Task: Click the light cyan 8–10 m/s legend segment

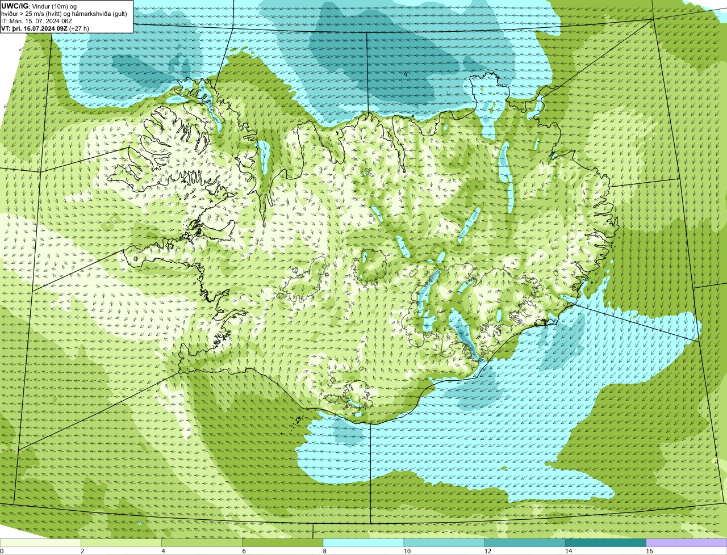Action: pos(364,543)
